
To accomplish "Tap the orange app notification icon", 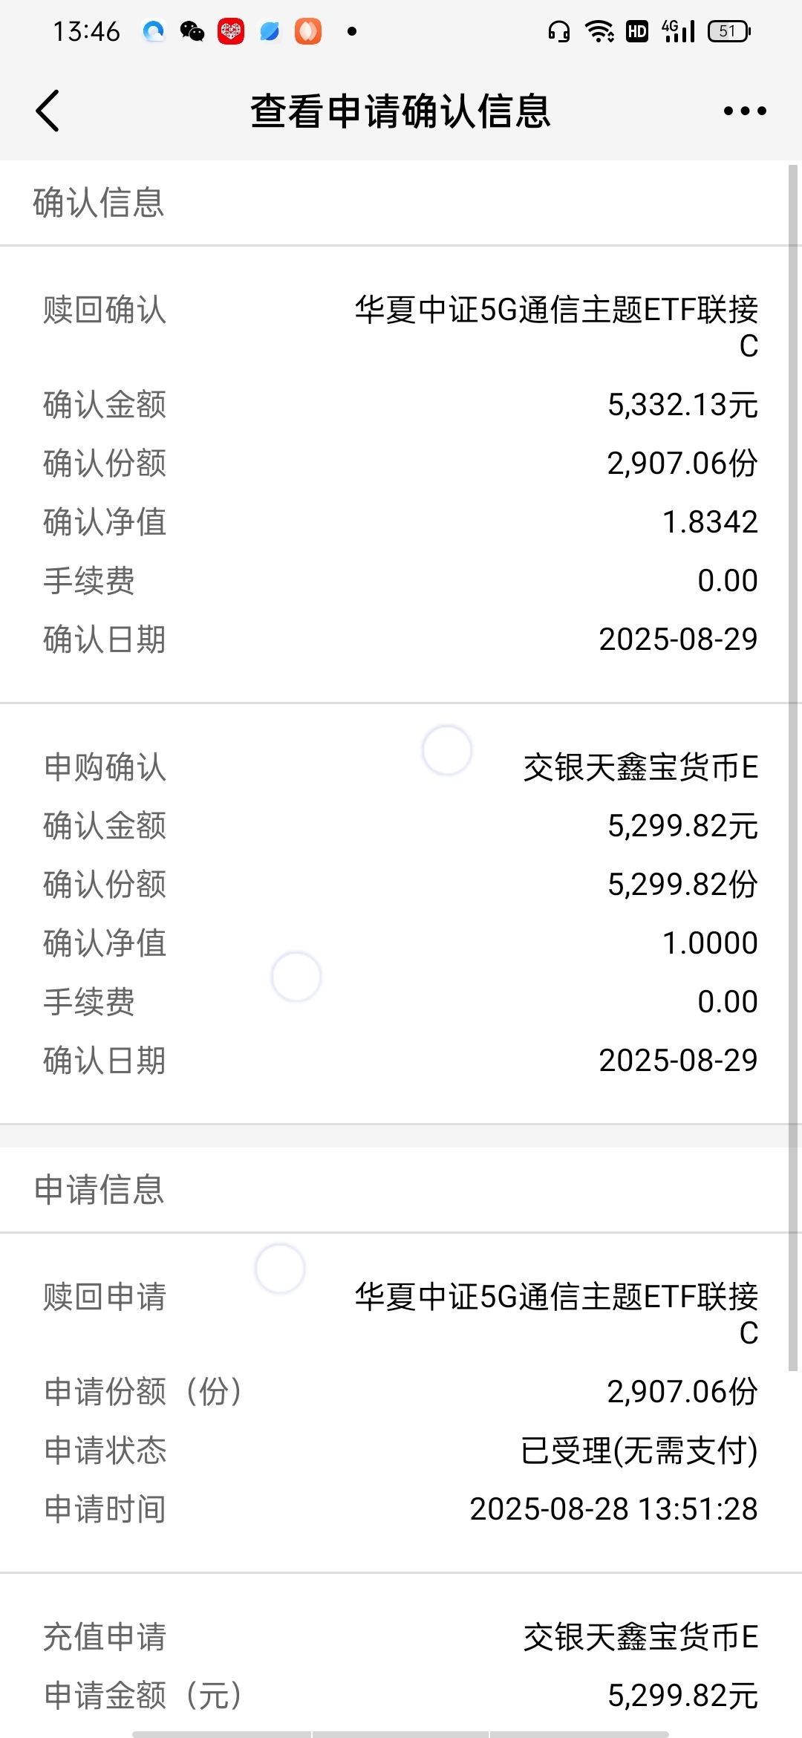I will (x=308, y=31).
